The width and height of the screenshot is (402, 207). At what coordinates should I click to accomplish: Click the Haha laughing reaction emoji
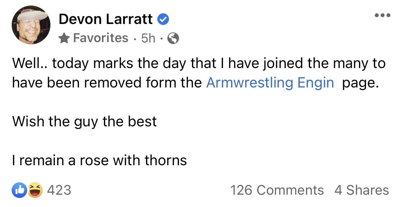tap(35, 190)
